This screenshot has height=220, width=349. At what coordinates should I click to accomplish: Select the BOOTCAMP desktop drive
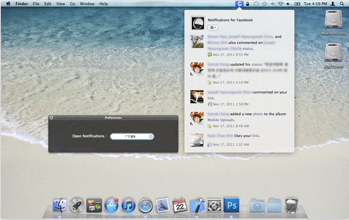pos(333,56)
